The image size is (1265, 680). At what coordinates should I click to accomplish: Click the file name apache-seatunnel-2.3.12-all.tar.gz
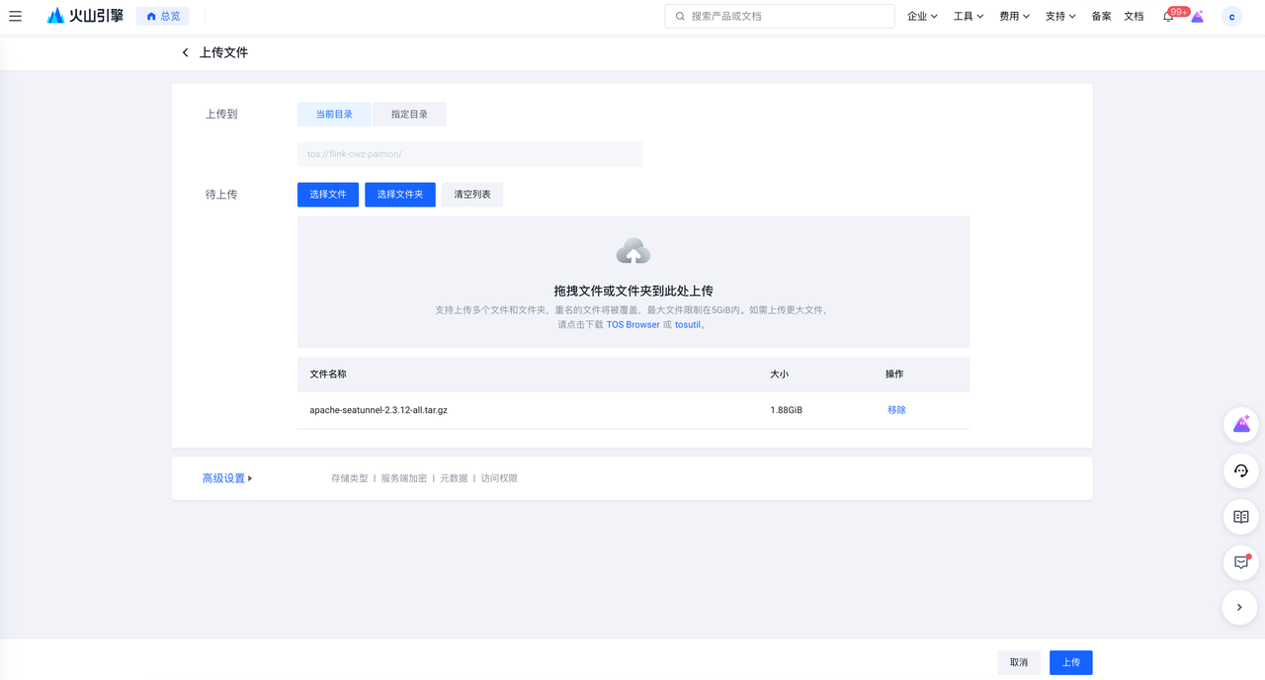tap(379, 410)
